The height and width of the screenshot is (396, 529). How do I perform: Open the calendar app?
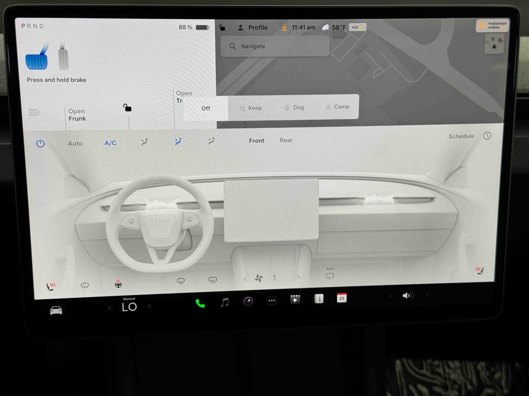342,299
